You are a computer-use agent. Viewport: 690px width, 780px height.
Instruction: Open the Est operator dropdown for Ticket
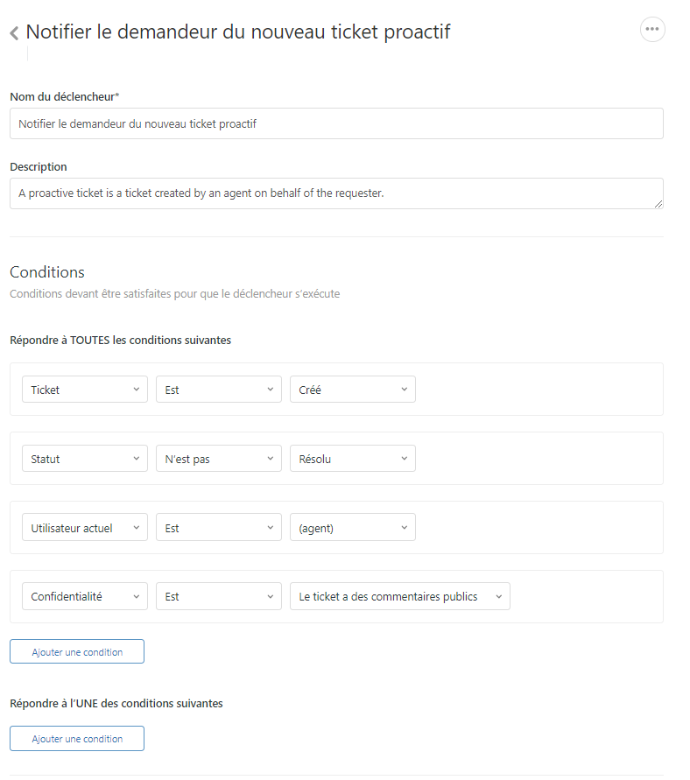pyautogui.click(x=219, y=390)
